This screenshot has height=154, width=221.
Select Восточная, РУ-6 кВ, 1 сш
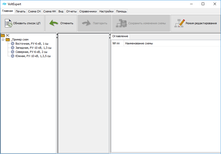pyautogui.click(x=32, y=44)
